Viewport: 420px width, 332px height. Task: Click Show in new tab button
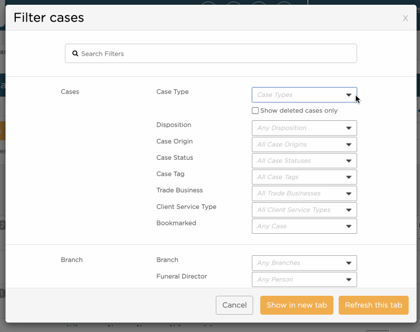tap(296, 305)
